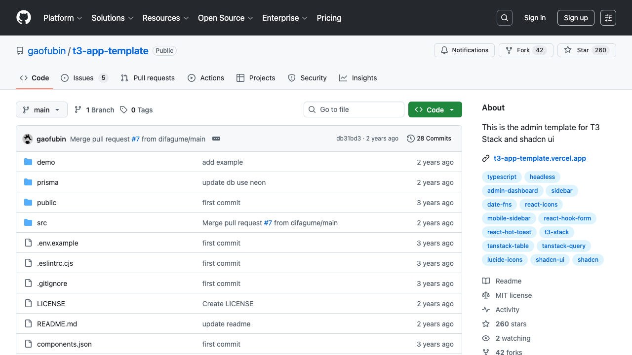Click the repository book icon beside gaofubin
The height and width of the screenshot is (355, 632).
tap(19, 50)
